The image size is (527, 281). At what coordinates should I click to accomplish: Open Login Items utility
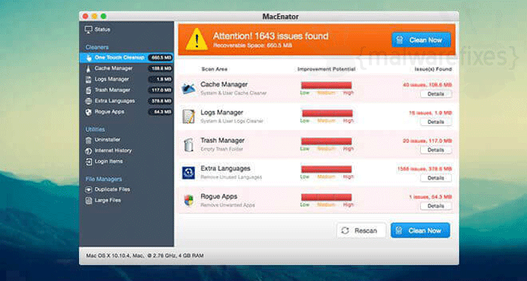coord(108,161)
